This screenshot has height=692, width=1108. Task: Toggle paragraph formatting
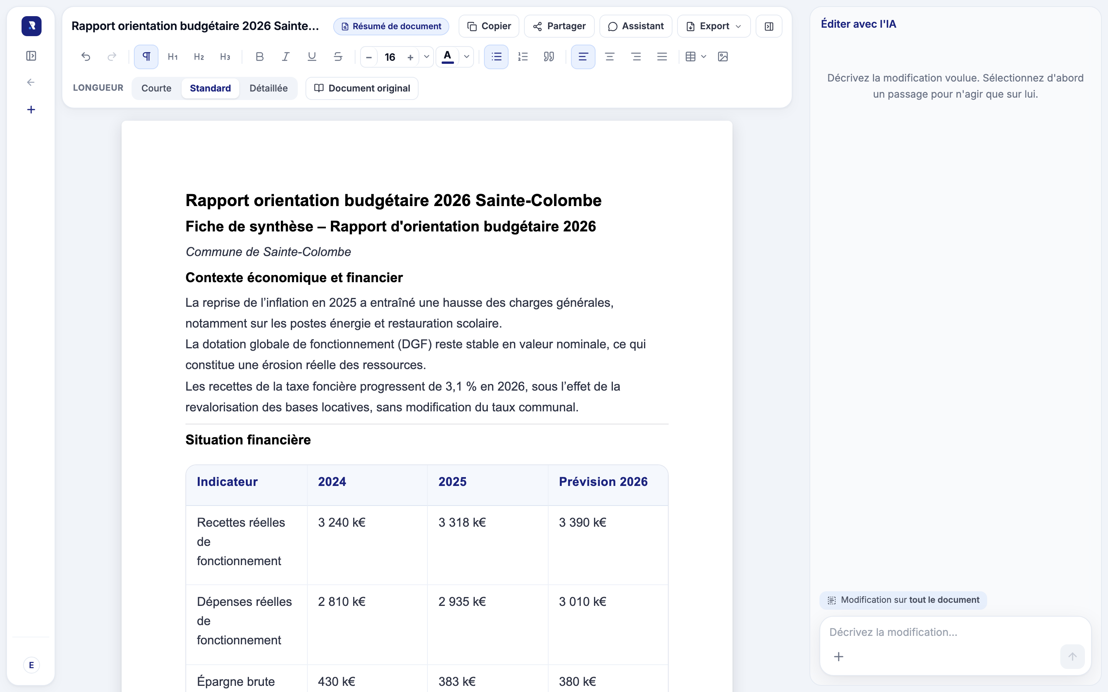click(146, 57)
